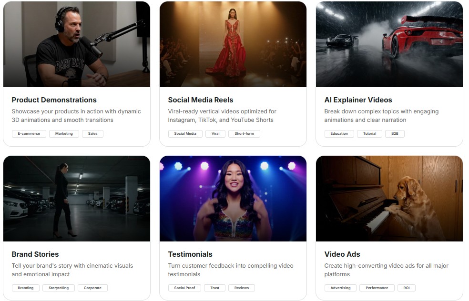Viewport: 469px width, 301px height.
Task: Select the Branding tag
Action: [x=25, y=288]
